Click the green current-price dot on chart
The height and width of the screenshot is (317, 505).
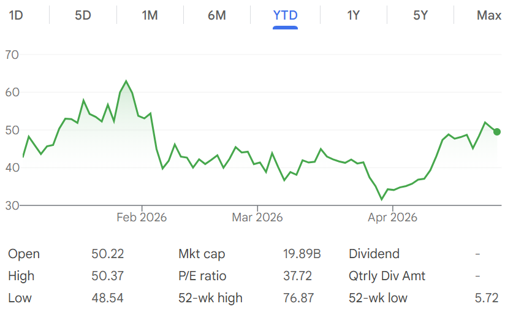(x=497, y=132)
